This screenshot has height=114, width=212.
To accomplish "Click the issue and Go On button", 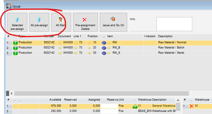I will (x=113, y=22).
